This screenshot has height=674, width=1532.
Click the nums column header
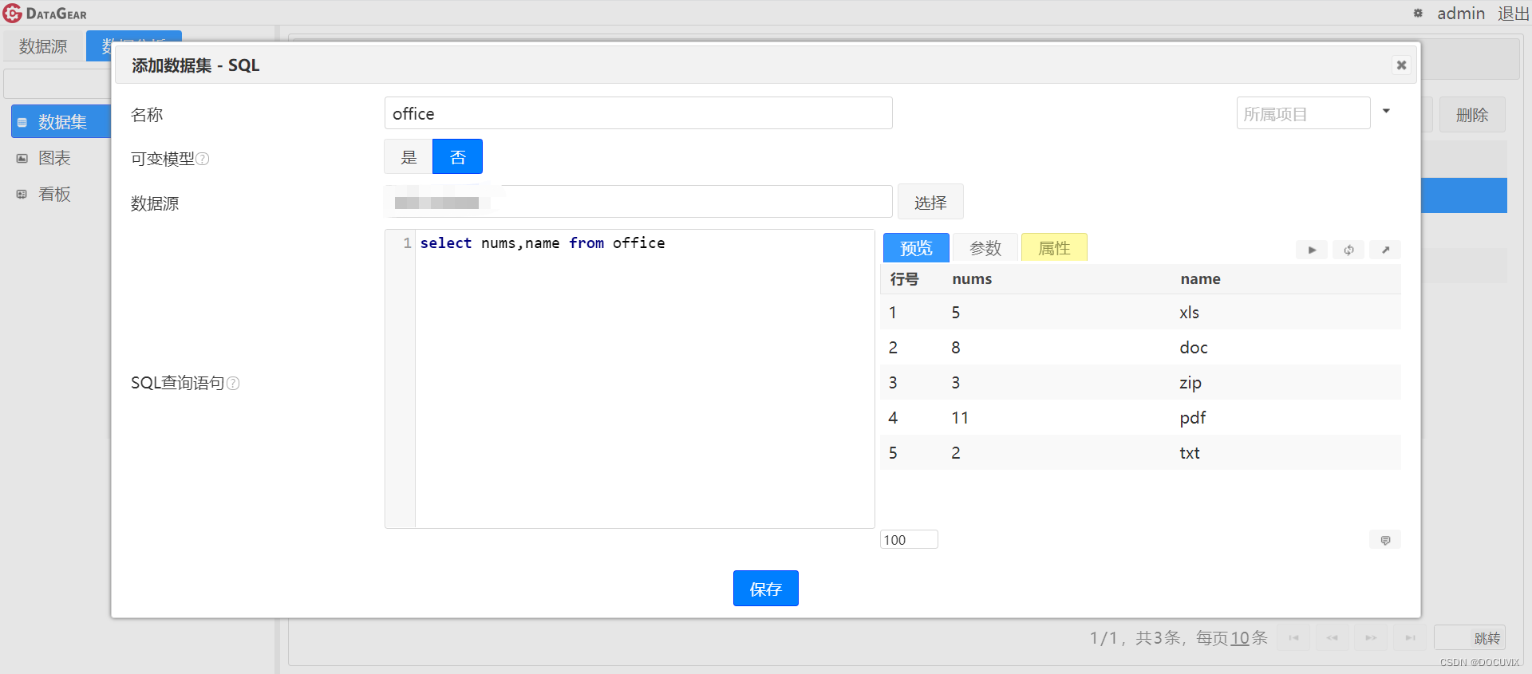point(972,279)
